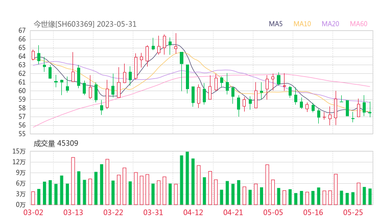
Task: Click the MA20 legend label
Action: (x=330, y=24)
